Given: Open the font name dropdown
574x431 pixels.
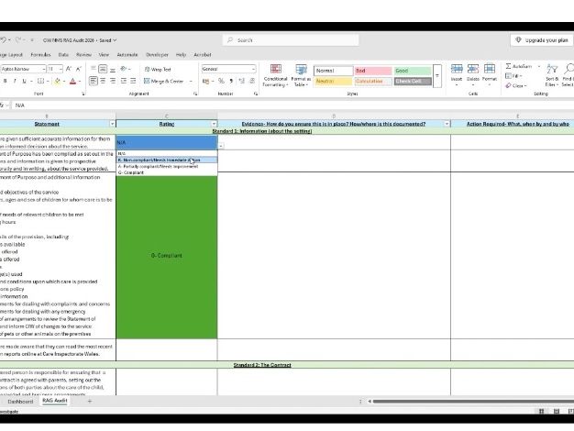Looking at the screenshot, I should click(x=44, y=69).
